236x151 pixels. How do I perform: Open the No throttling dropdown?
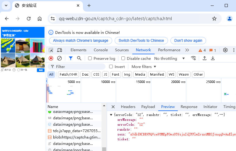point(170,59)
